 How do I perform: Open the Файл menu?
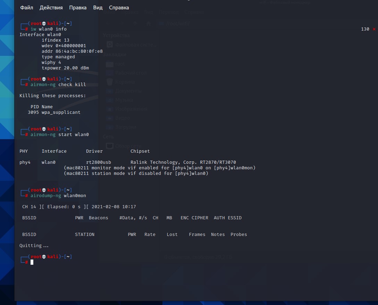coord(27,7)
